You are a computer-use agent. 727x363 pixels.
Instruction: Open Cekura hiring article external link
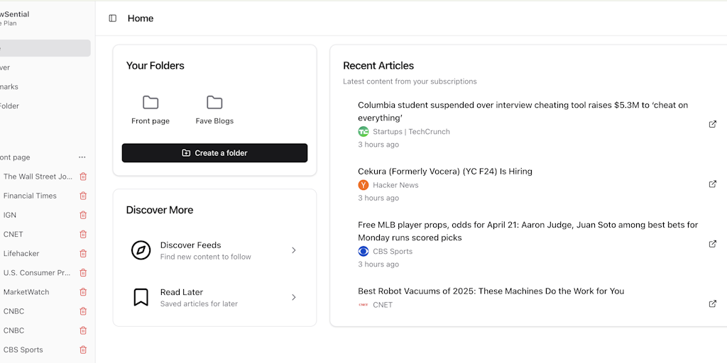tap(713, 184)
